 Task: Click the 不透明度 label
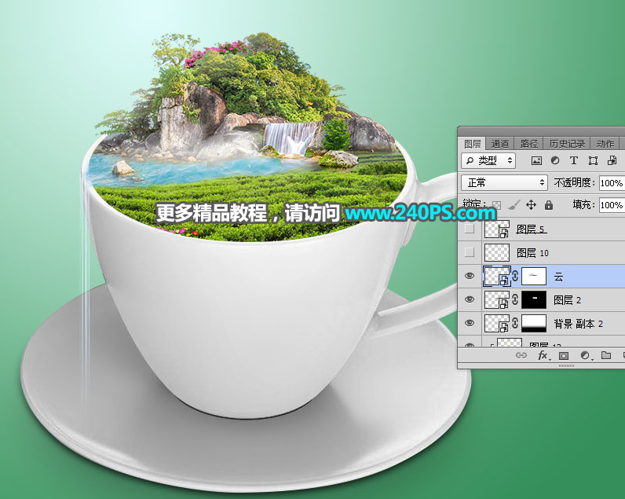click(572, 182)
